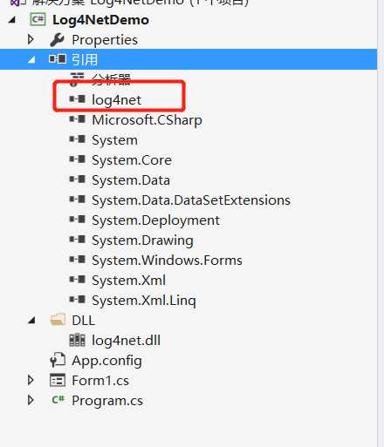384x447 pixels.
Task: Click the log4net reference icon
Action: (78, 99)
